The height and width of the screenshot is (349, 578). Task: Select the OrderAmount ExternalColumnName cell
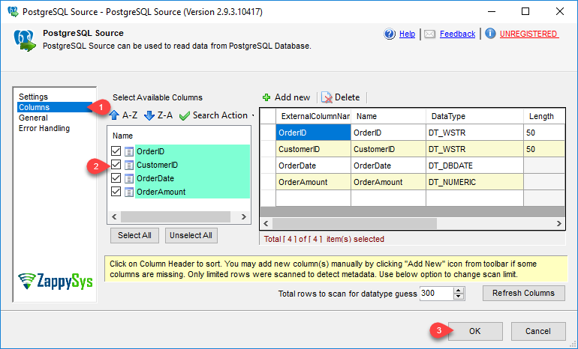click(x=313, y=182)
